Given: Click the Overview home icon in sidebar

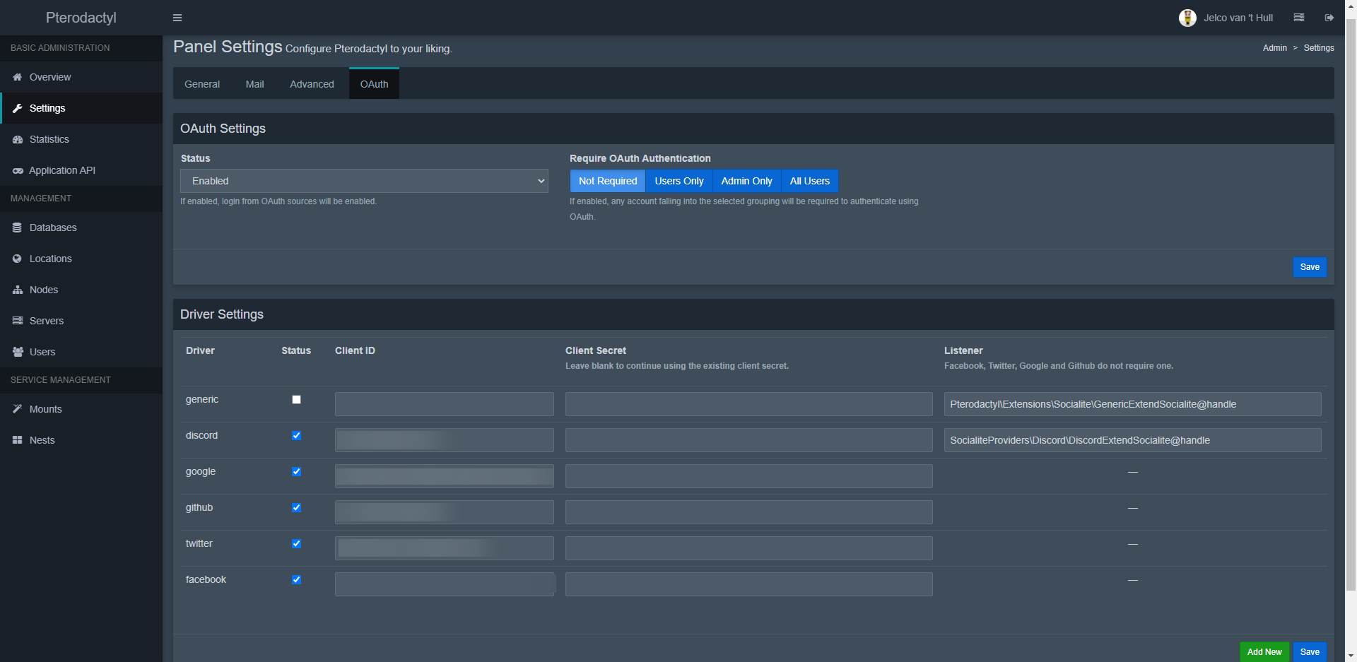Looking at the screenshot, I should pyautogui.click(x=18, y=77).
